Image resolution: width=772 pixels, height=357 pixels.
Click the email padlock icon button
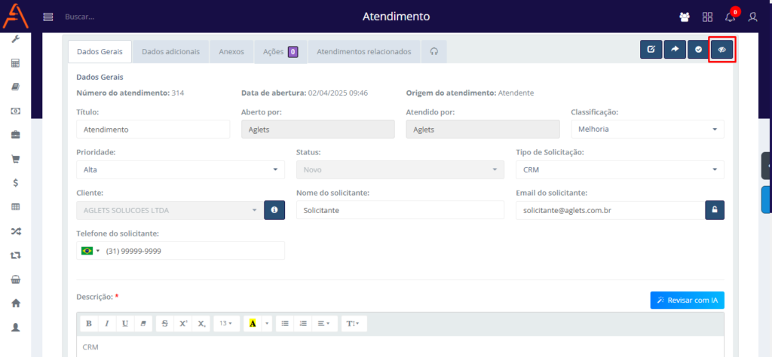coord(714,210)
